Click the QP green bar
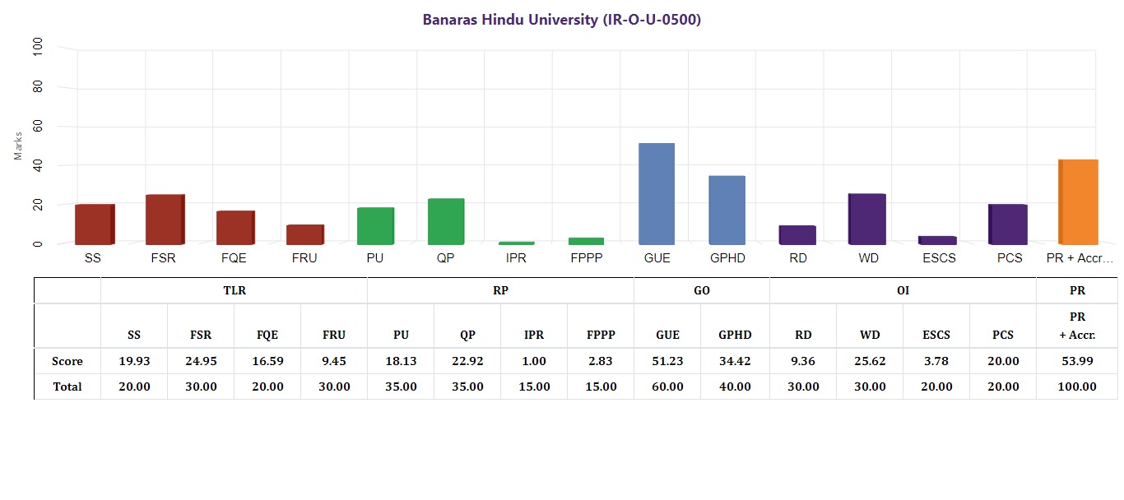 446,221
